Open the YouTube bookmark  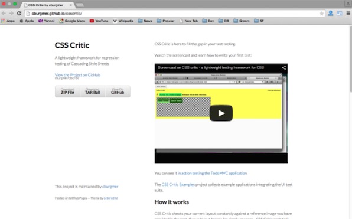99,21
